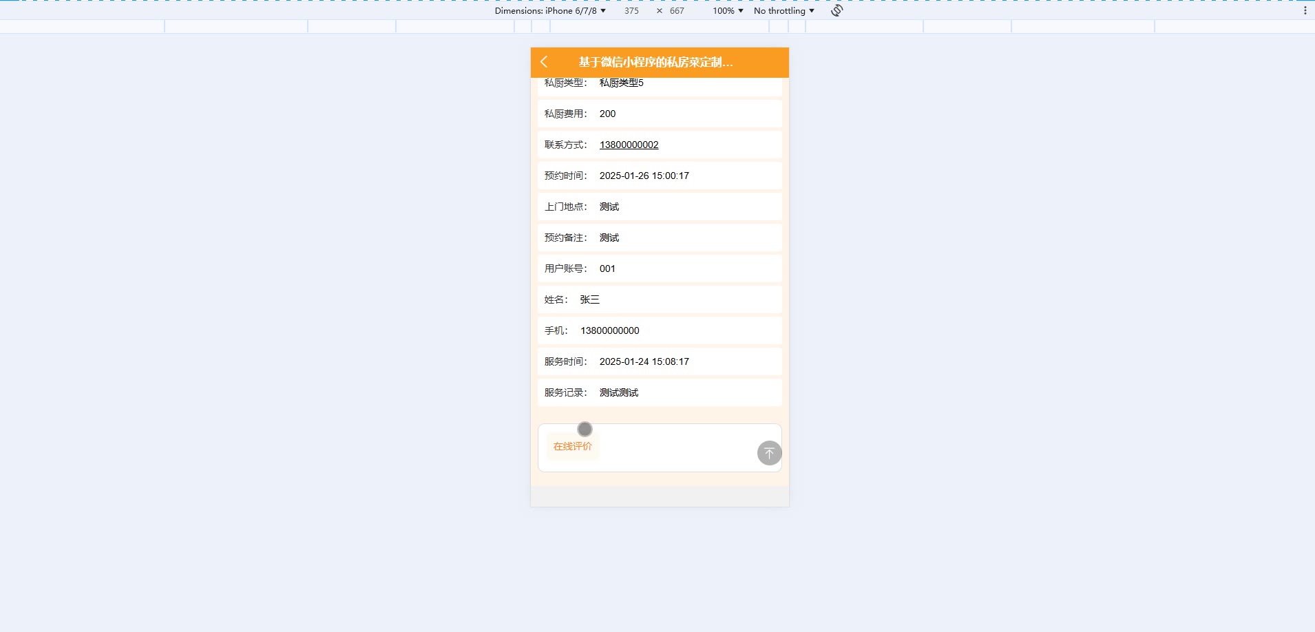Open phone link 13800000002

(x=629, y=145)
